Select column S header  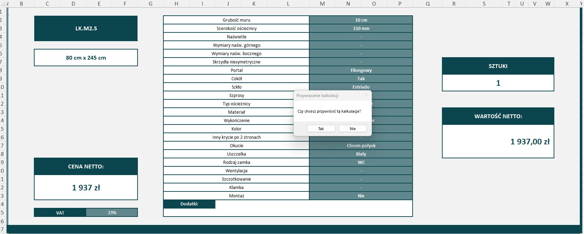coord(484,3)
